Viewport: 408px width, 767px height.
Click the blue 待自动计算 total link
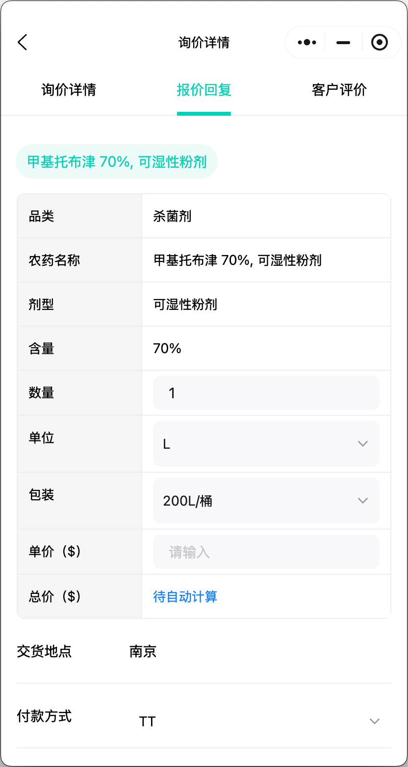coord(185,597)
